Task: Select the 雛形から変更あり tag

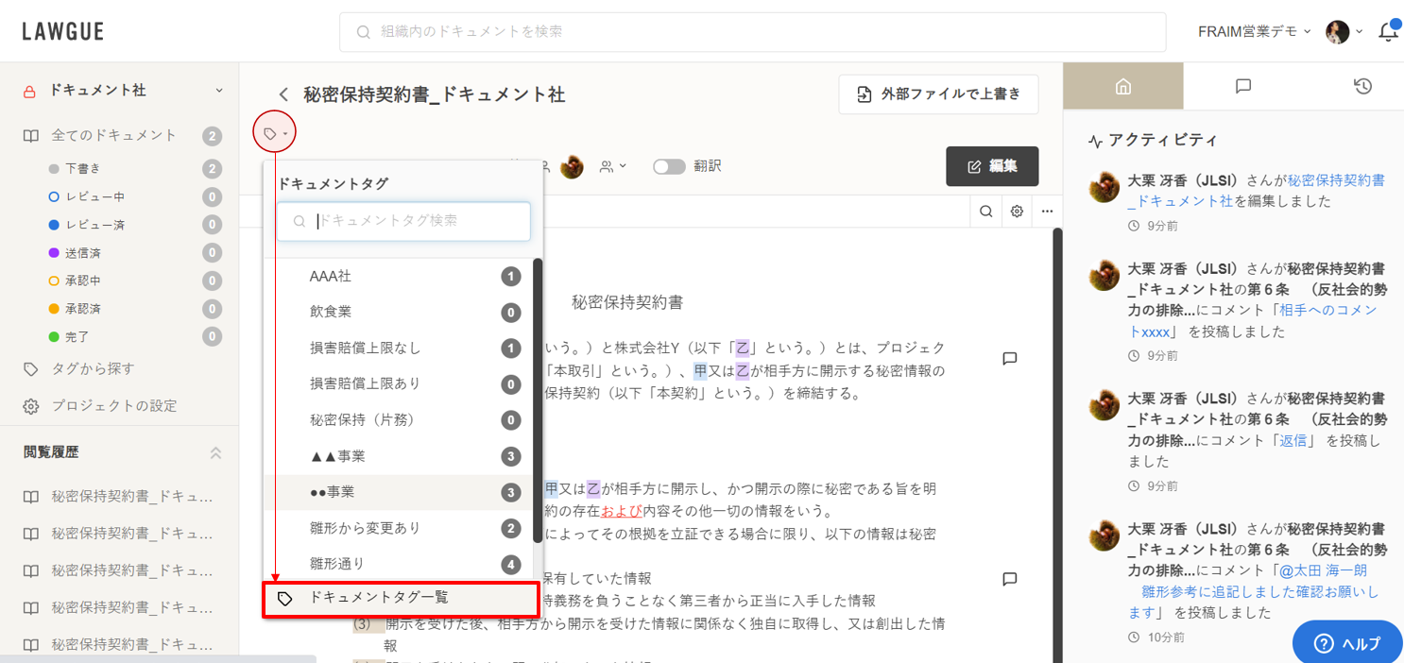Action: [365, 528]
